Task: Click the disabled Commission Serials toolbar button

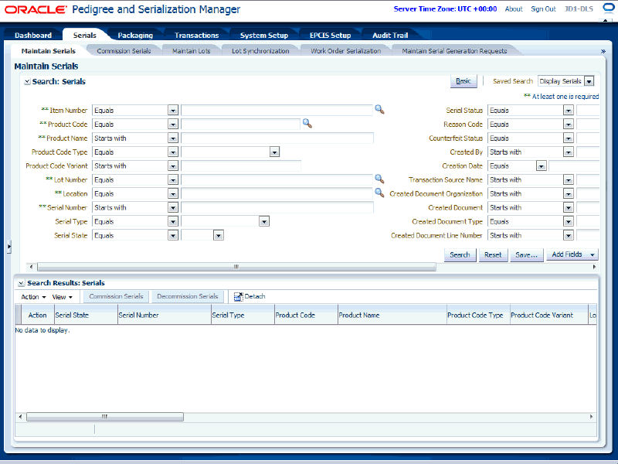Action: tap(117, 296)
